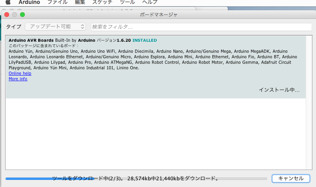This screenshot has width=316, height=187.
Task: Open the スケッチ menu
Action: click(103, 2)
